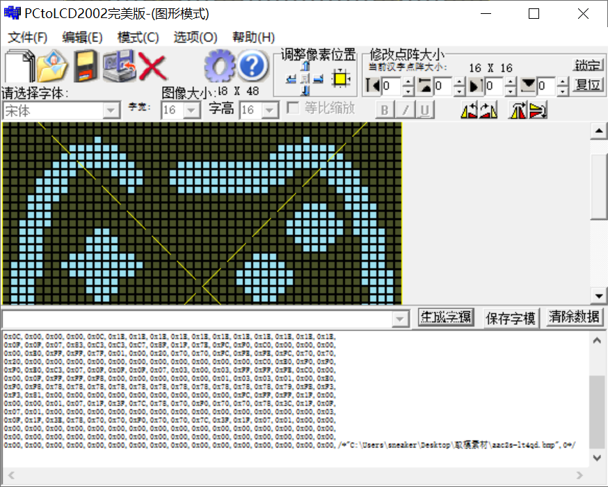Toggle the Italic (I) button
This screenshot has width=608, height=487.
pyautogui.click(x=405, y=110)
